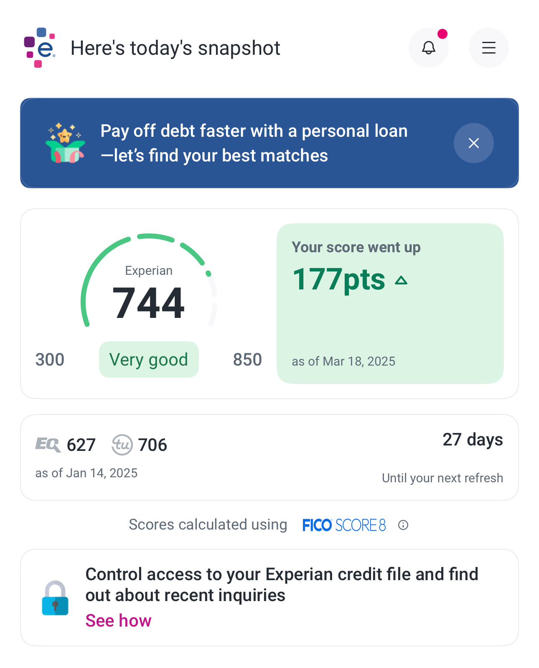Tap the TransUnion tu logo
This screenshot has height=668, width=539.
coord(122,444)
